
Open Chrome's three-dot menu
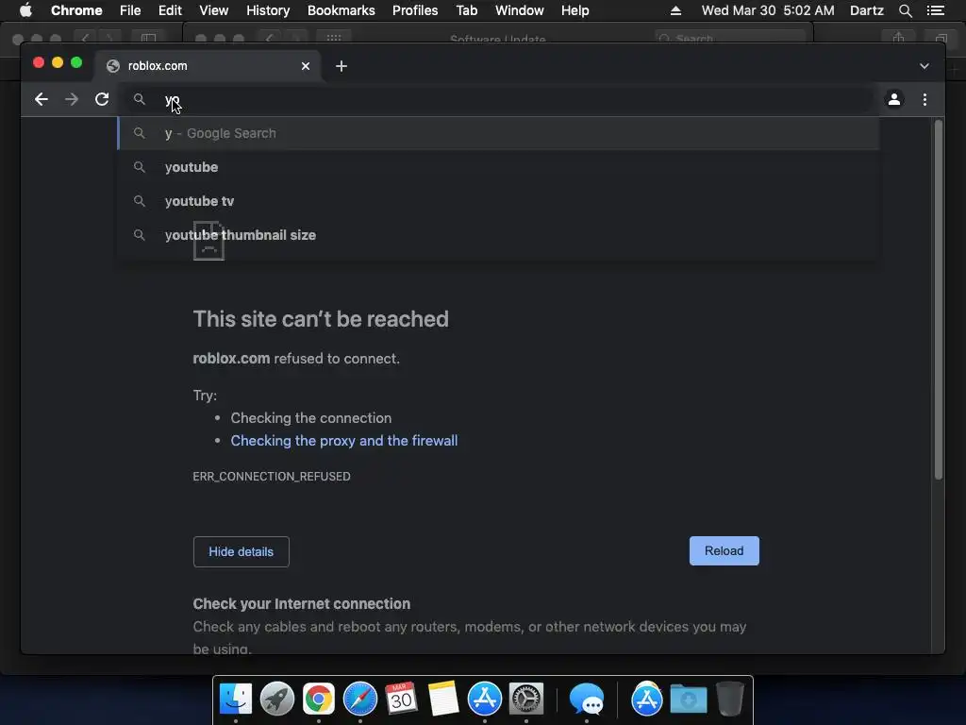click(924, 99)
